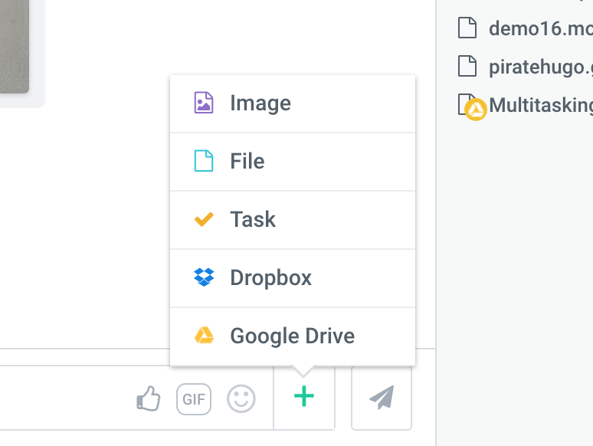Click the teal file page icon
This screenshot has height=446, width=593.
click(204, 161)
